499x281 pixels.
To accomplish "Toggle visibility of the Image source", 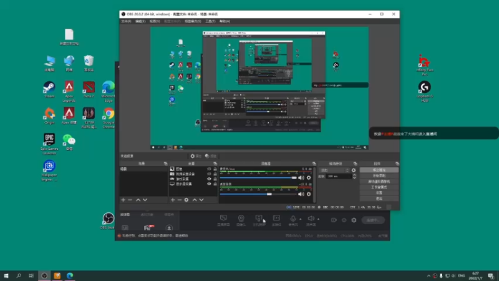I will coord(209,169).
